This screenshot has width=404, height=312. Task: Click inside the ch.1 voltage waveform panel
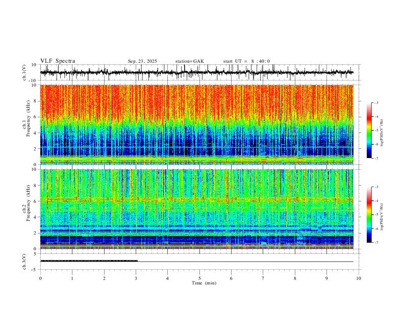point(200,72)
